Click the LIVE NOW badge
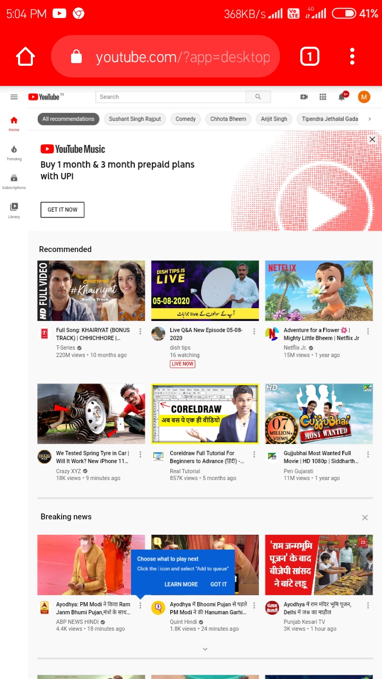Image resolution: width=382 pixels, height=679 pixels. (x=183, y=364)
